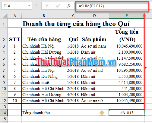
Task: Select row 3 header
Action: click(4, 46)
